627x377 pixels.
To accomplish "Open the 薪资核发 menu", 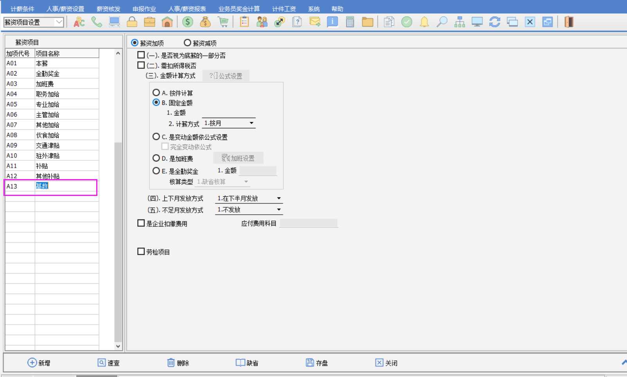I will [x=108, y=9].
